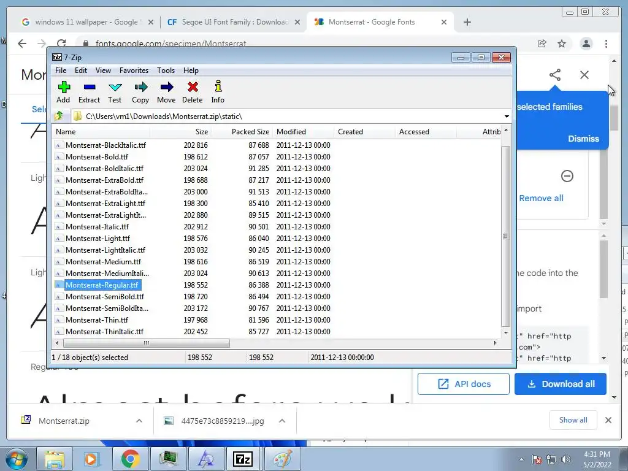
Task: Sort by the Packed Size column header
Action: (242, 132)
